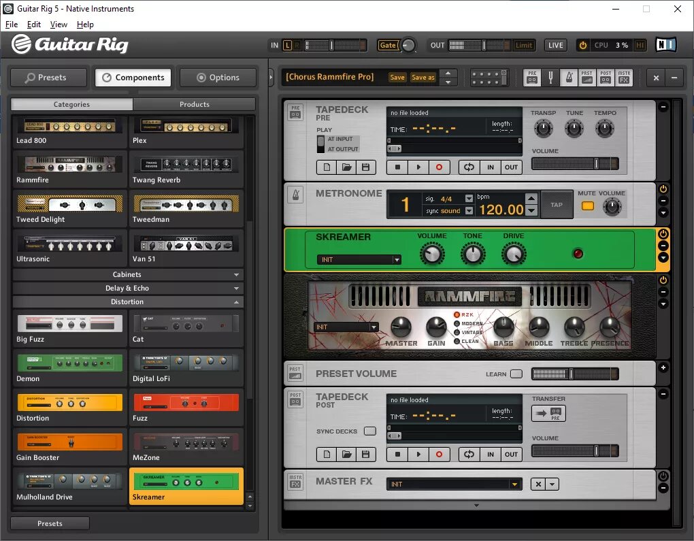Toggle Metronome power button

[663, 189]
